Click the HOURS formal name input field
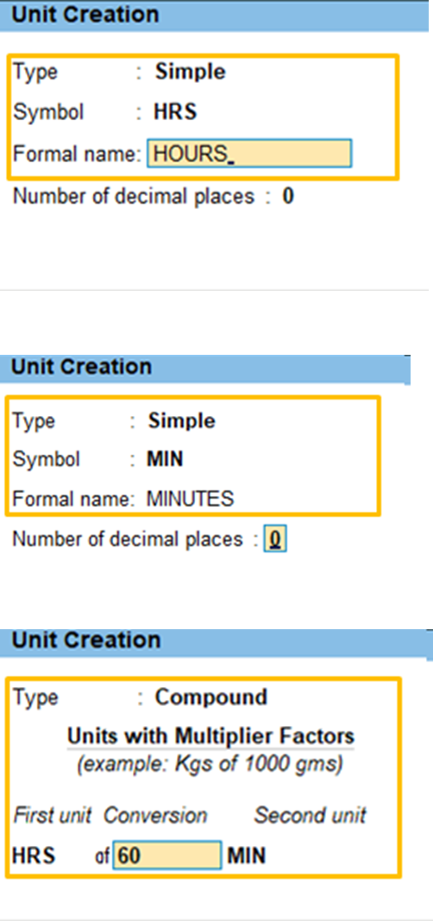Image resolution: width=433 pixels, height=921 pixels. click(x=249, y=154)
